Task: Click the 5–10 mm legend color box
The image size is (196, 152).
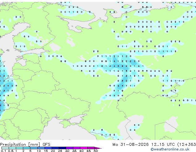Action: [x=34, y=148]
